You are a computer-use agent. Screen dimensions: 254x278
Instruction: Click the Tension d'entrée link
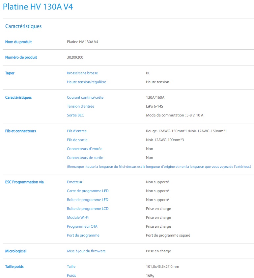[80, 106]
